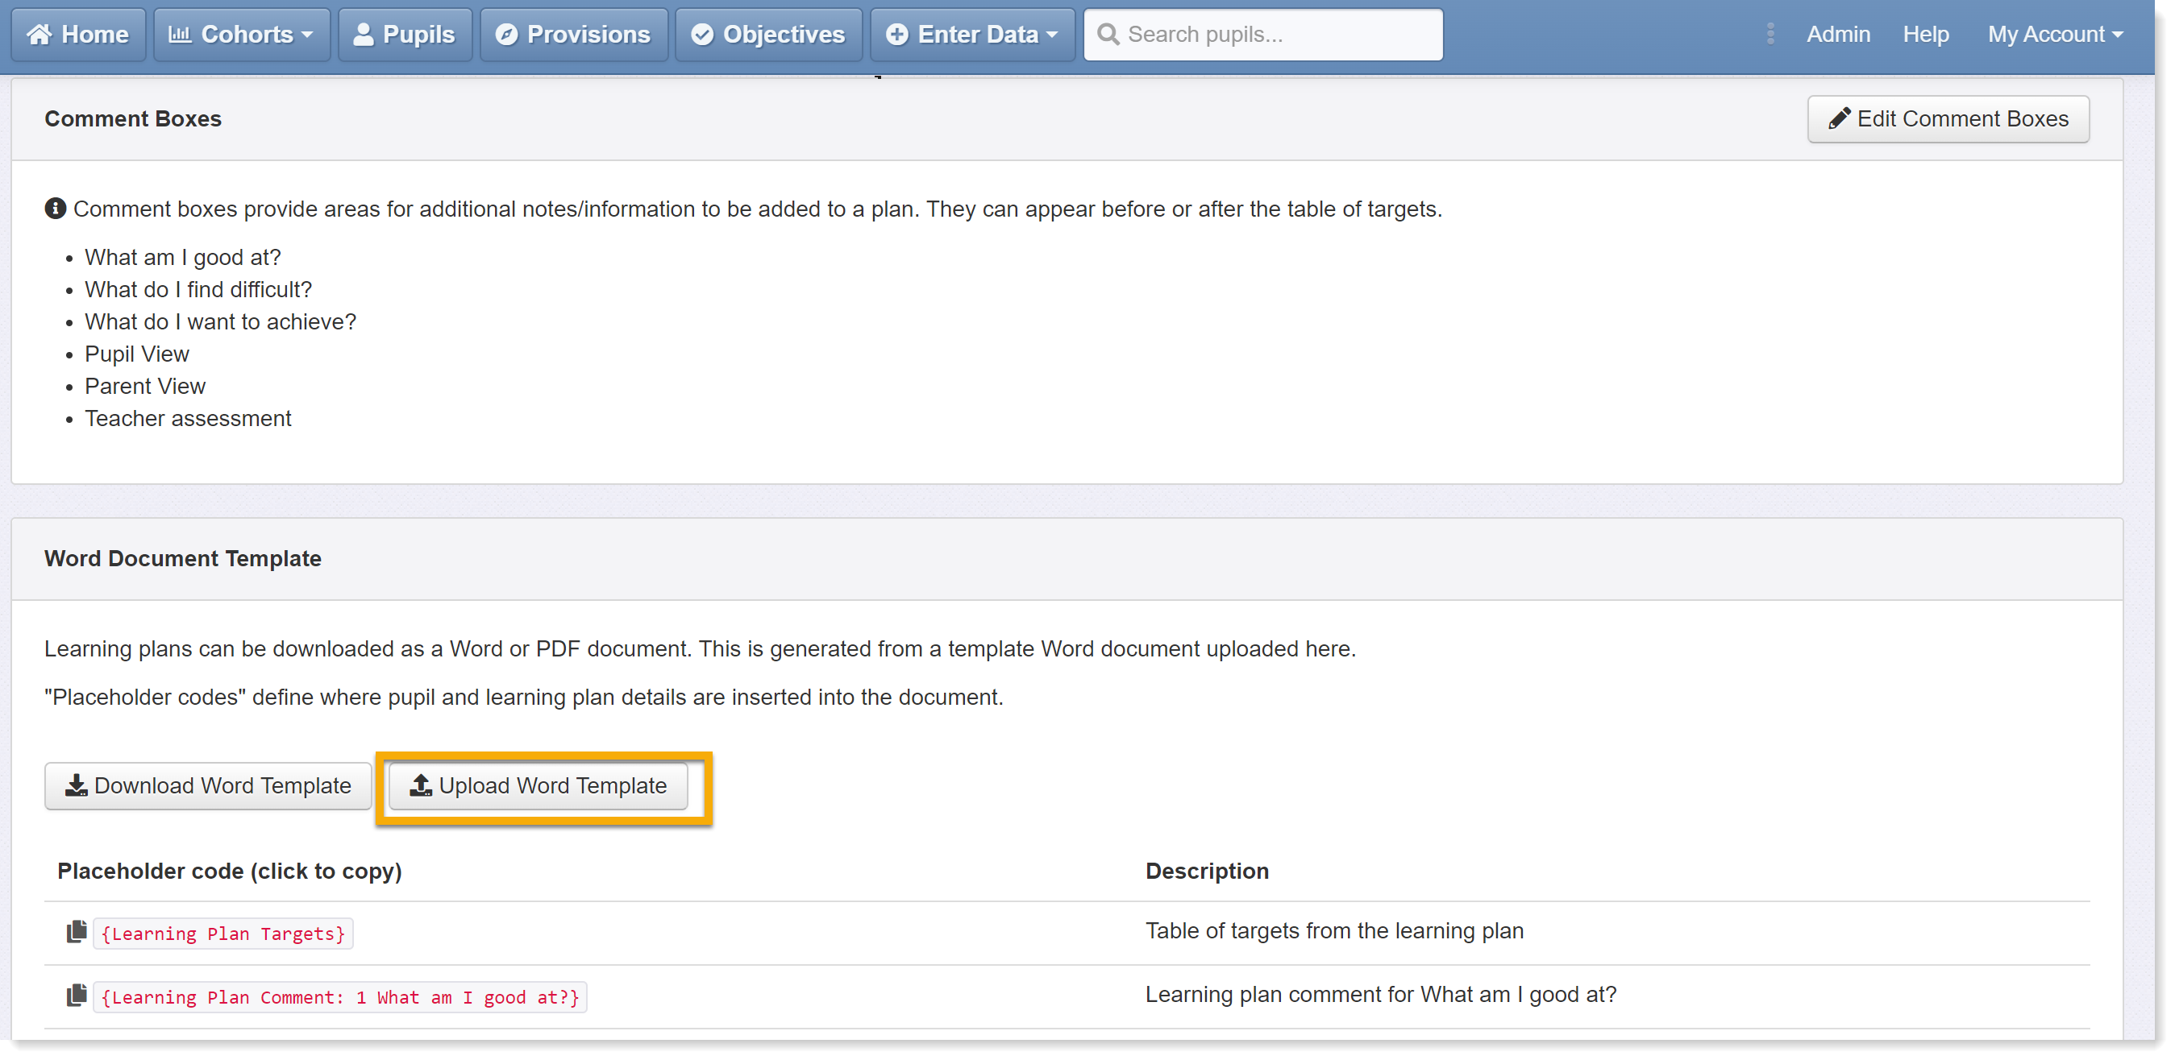Open the Admin section
This screenshot has height=1060, width=2175.
point(1838,35)
